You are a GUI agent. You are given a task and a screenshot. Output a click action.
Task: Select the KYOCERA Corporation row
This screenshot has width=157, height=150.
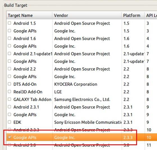point(82,84)
